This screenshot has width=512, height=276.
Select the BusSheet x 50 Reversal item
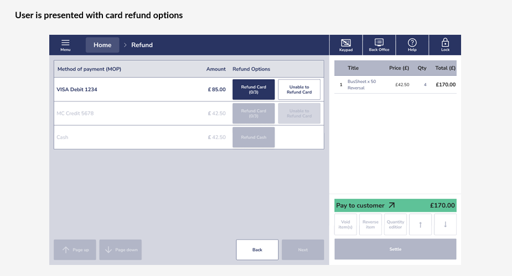pos(395,84)
